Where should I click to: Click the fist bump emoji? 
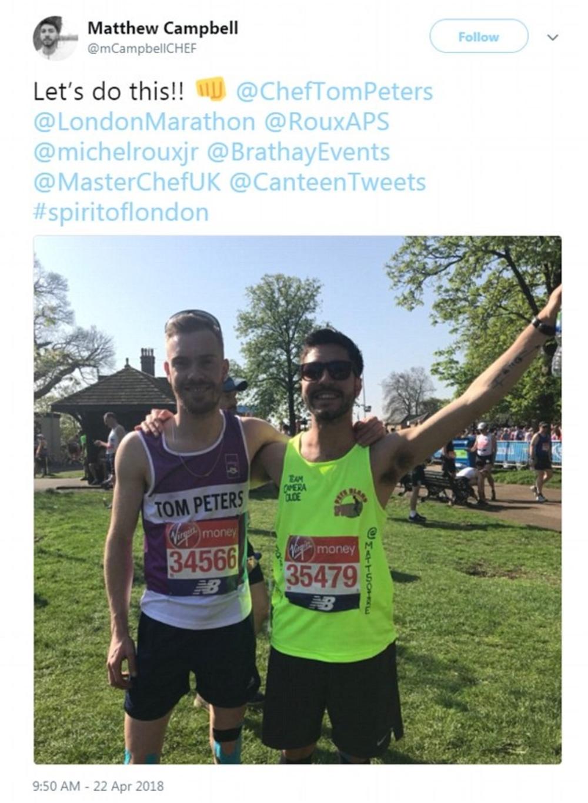click(x=211, y=89)
